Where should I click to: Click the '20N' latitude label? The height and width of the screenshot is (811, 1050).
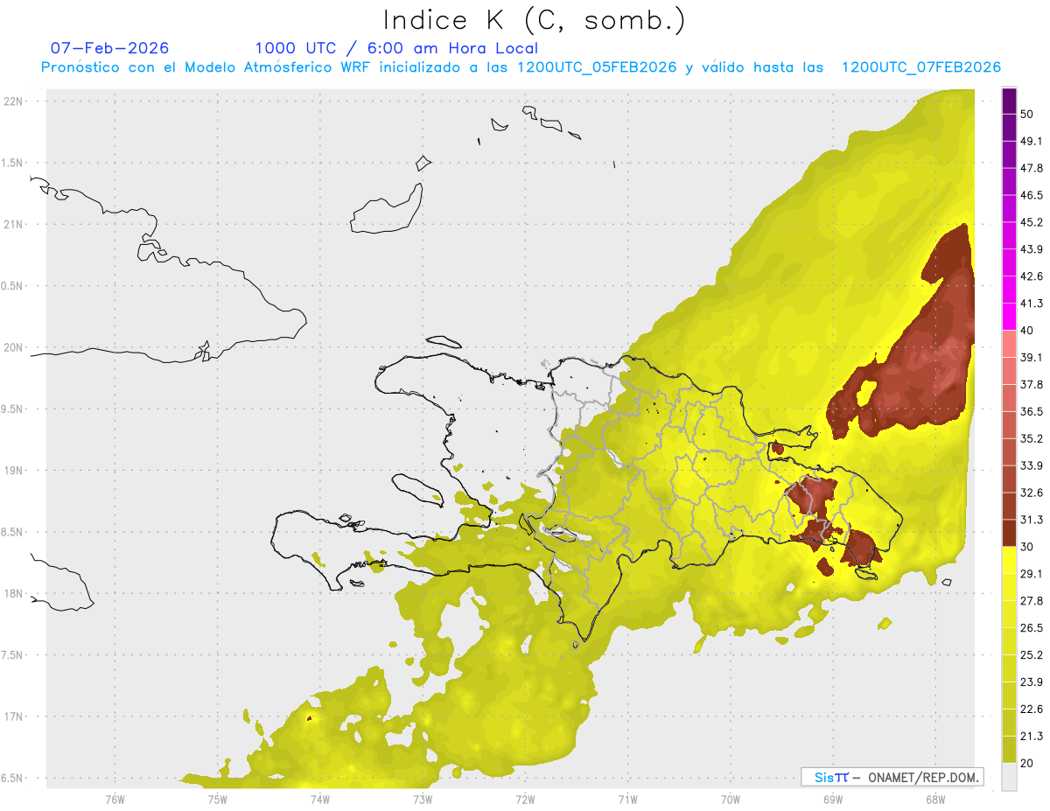13,347
